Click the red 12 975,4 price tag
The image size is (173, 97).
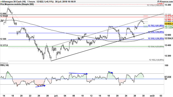[x=169, y=16]
